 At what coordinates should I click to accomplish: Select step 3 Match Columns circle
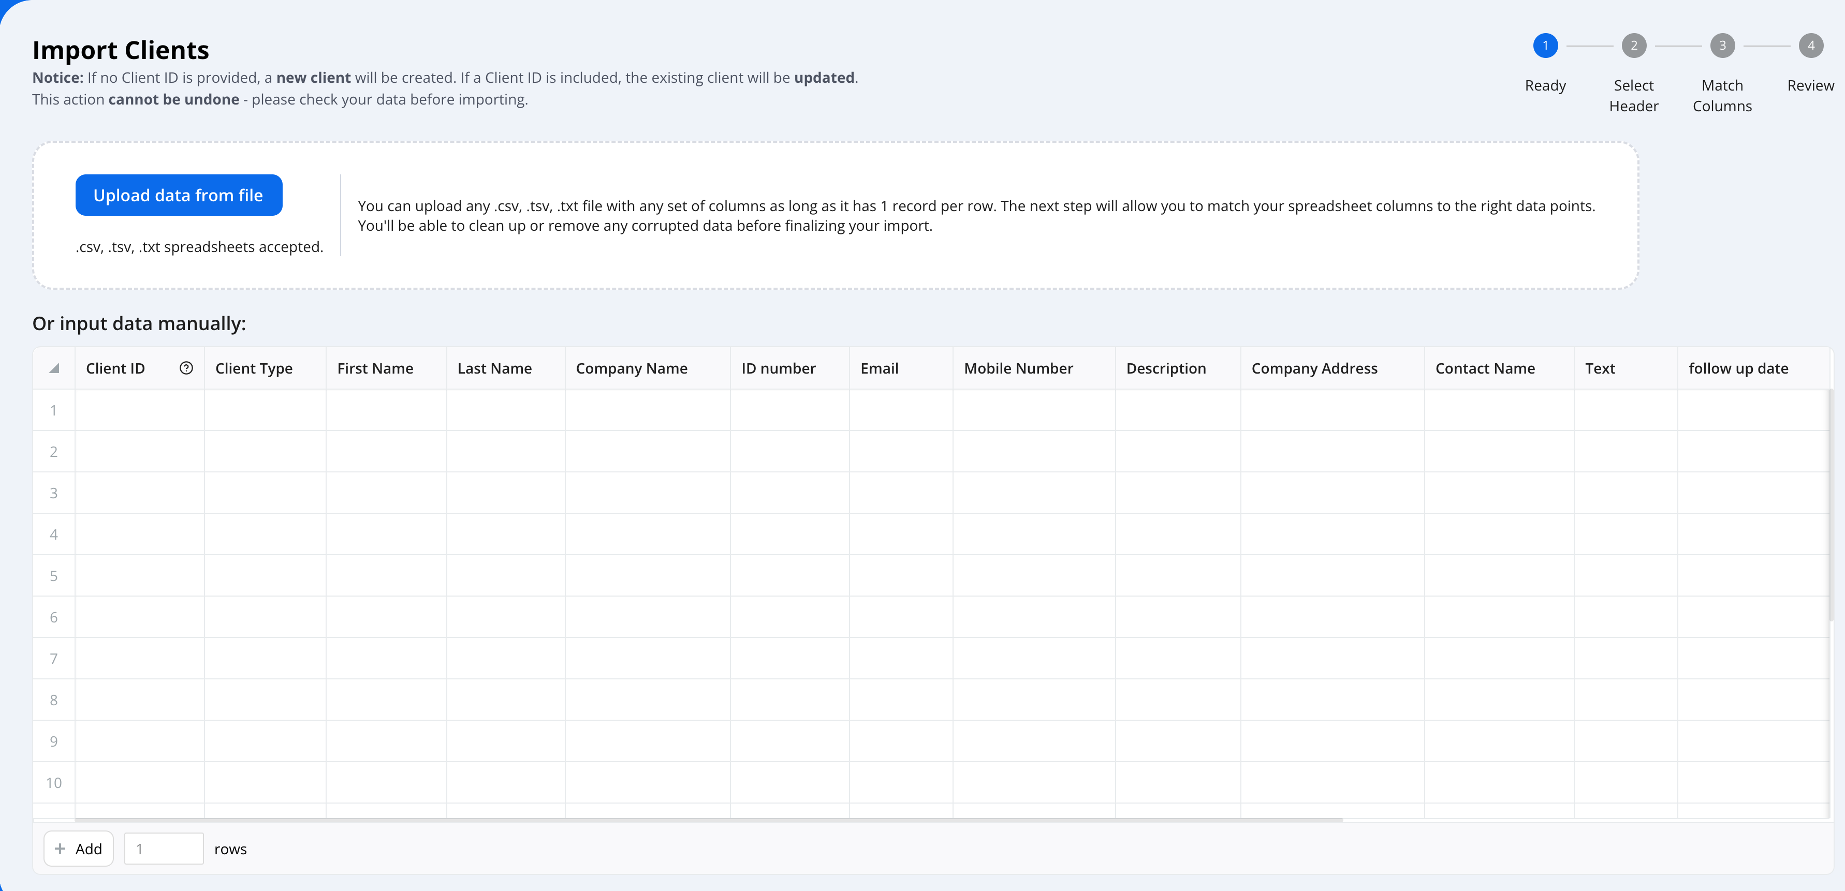[1722, 46]
